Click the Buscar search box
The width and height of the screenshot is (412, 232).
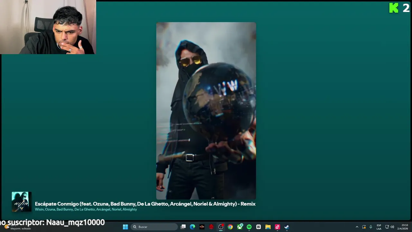pyautogui.click(x=154, y=227)
